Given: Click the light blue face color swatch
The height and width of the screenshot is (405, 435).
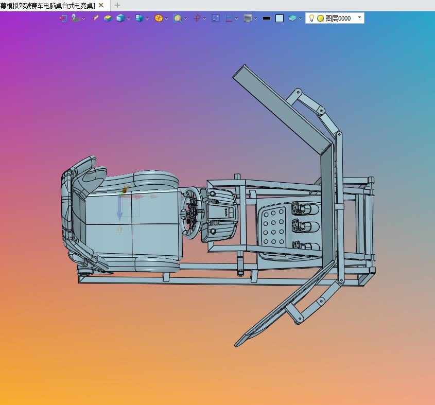Looking at the screenshot, I should pos(280,19).
